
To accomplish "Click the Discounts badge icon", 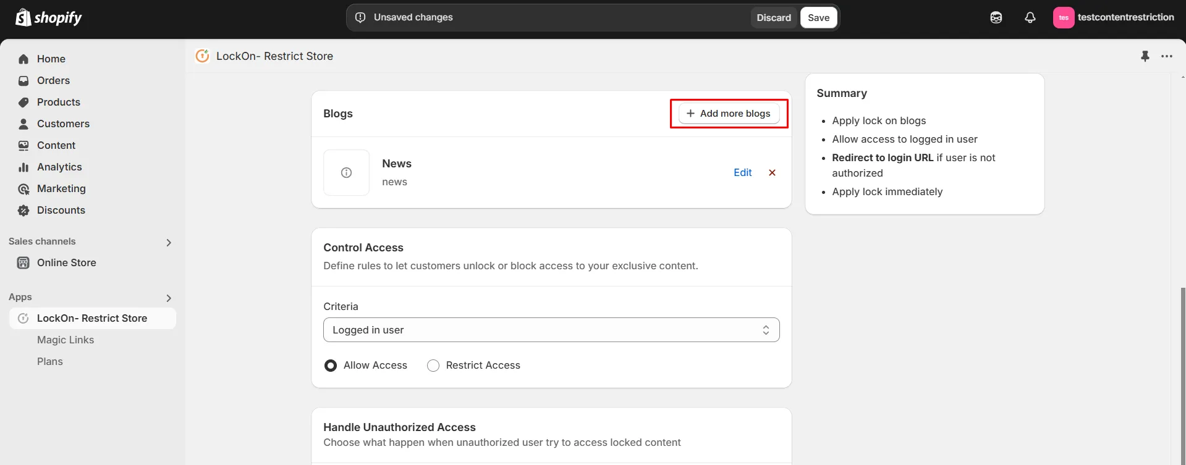I will pos(23,210).
